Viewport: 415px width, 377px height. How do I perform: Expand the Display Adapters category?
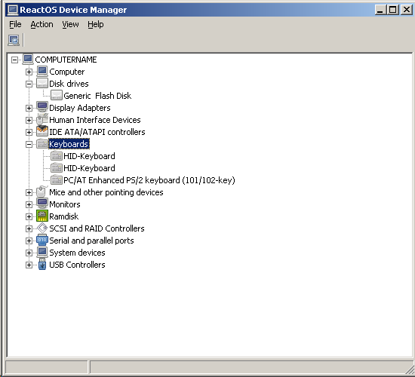(x=29, y=108)
